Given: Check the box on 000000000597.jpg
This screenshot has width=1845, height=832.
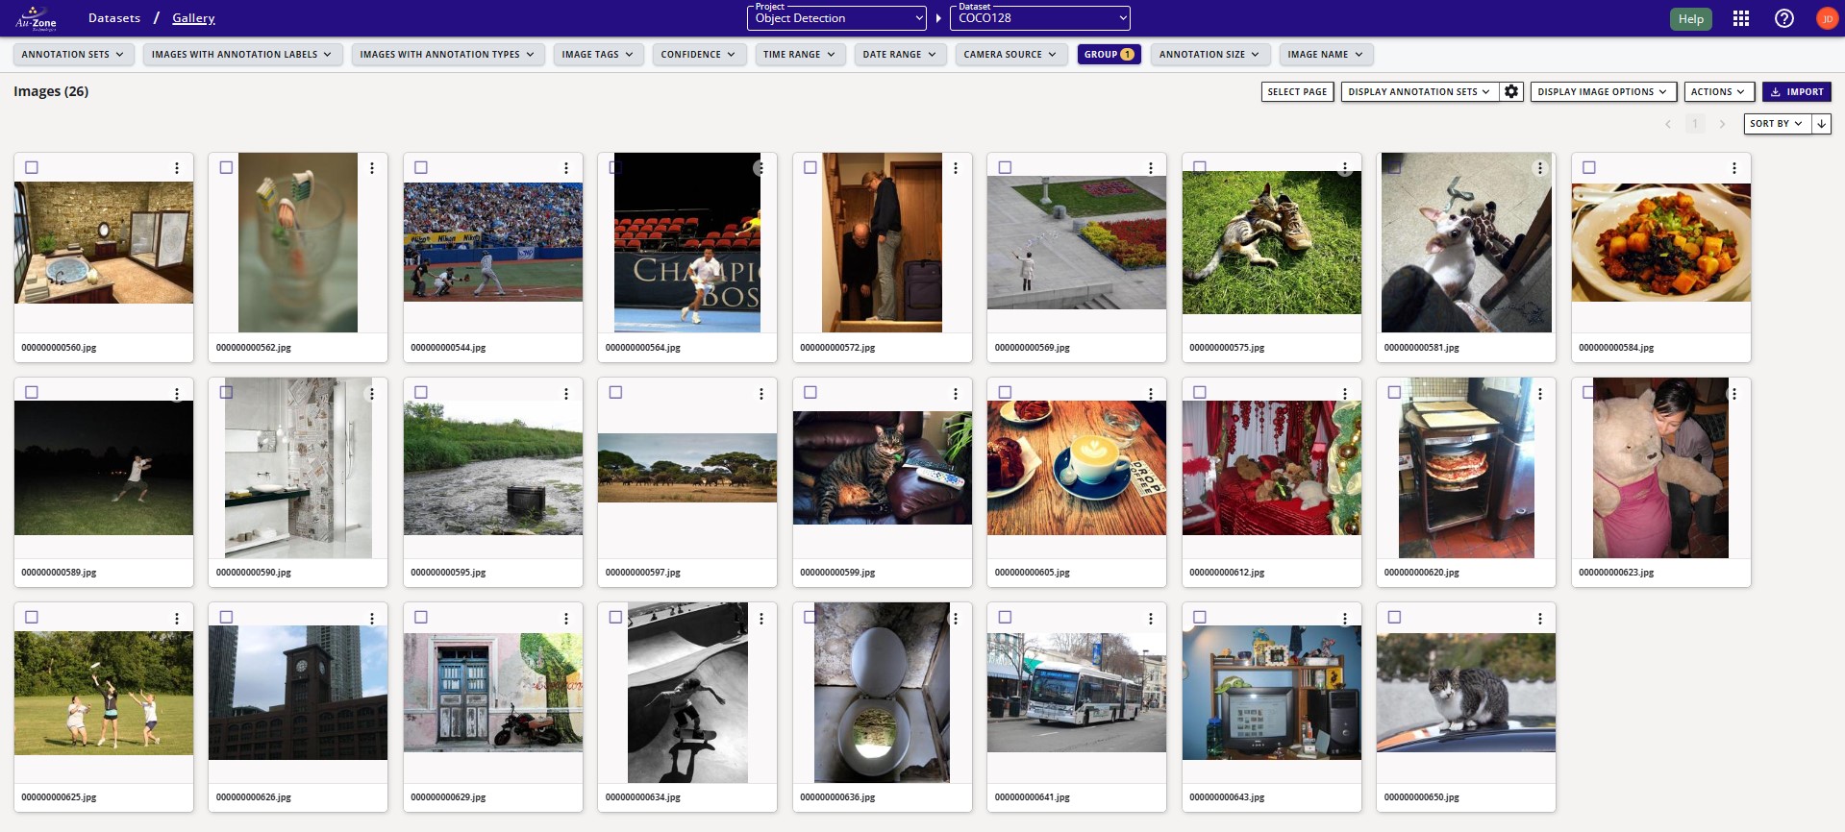Looking at the screenshot, I should coord(615,392).
